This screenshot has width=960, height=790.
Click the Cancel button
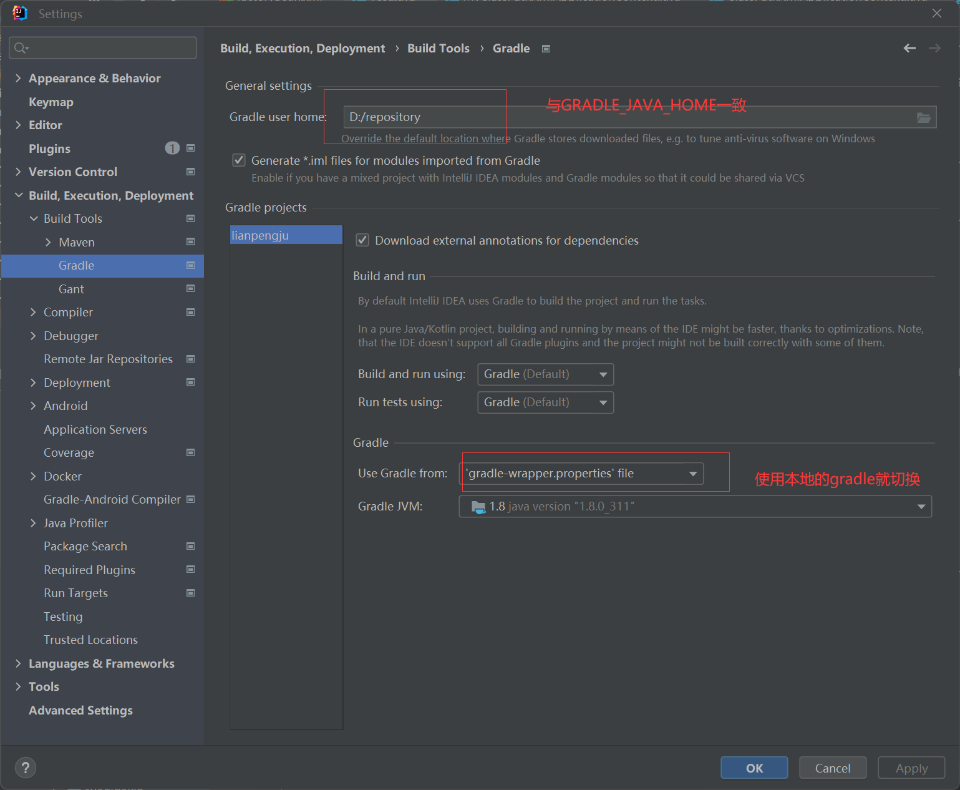click(833, 768)
